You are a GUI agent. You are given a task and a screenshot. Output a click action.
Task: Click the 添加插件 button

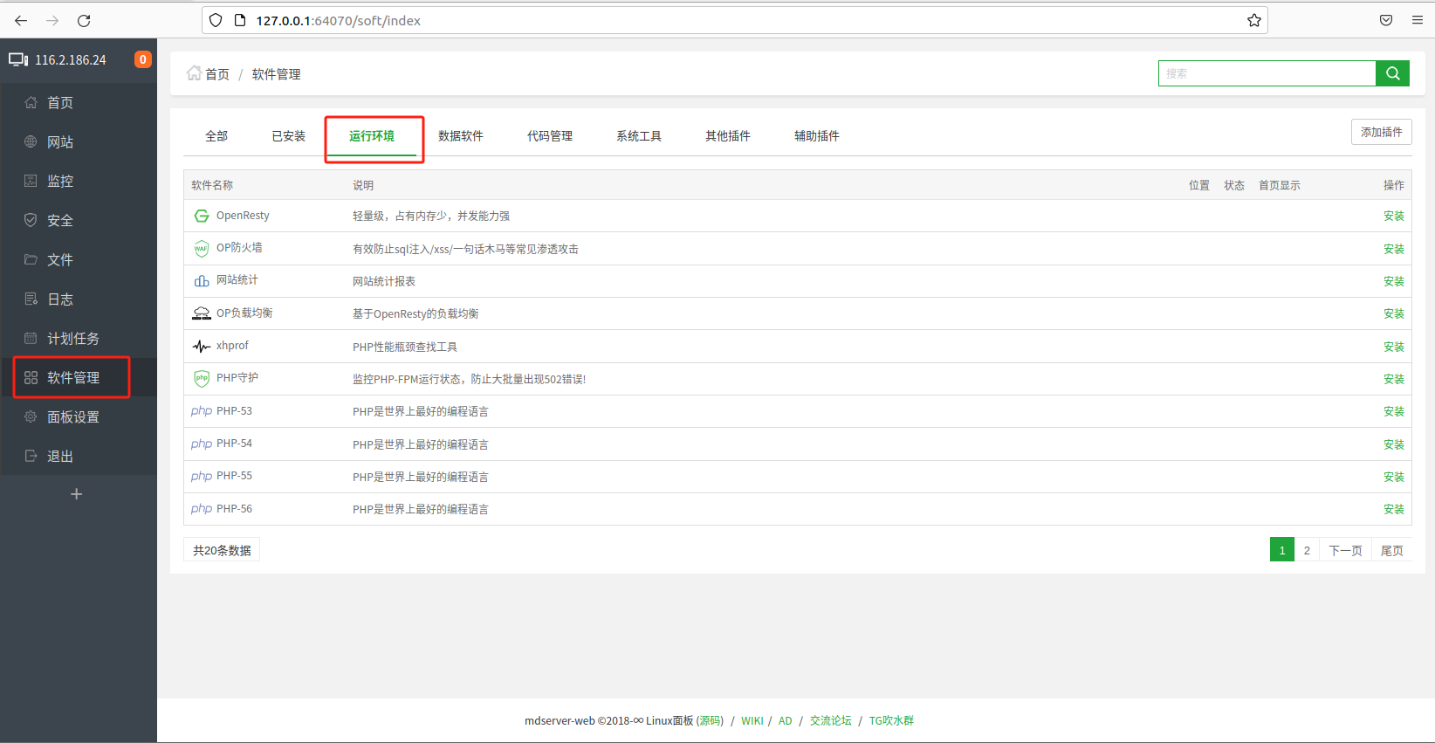pos(1382,132)
